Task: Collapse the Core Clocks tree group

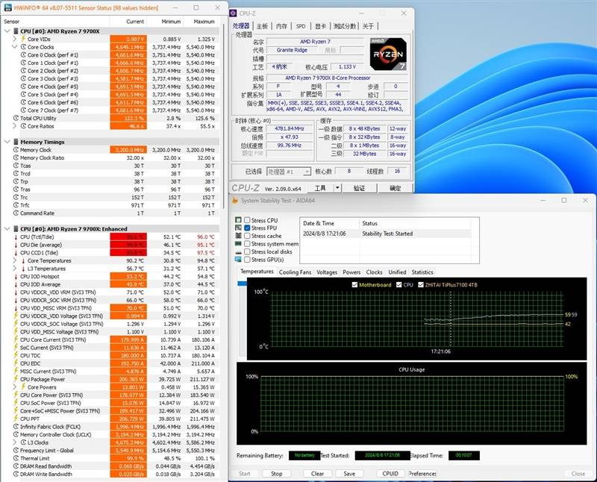Action: click(15, 47)
